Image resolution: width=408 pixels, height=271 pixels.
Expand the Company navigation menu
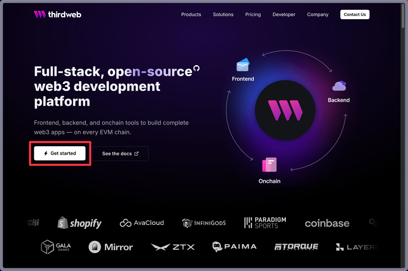(x=317, y=14)
